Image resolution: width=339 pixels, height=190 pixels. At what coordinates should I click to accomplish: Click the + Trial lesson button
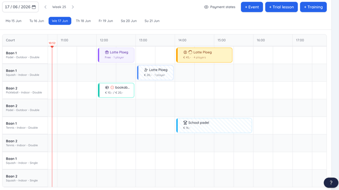tap(281, 7)
